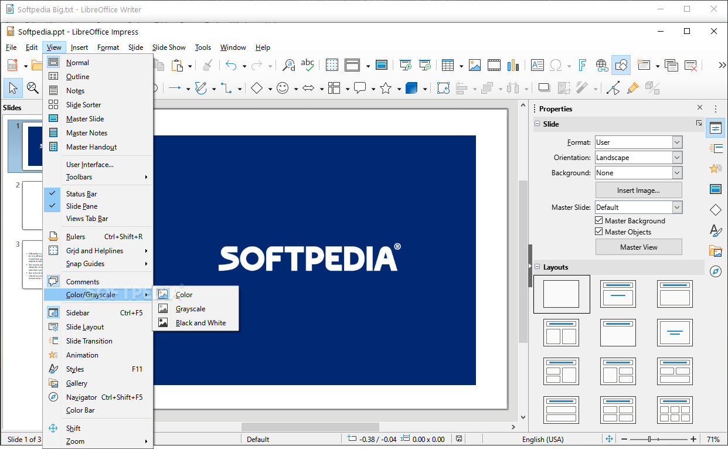Click the Insert Hyperlink globe icon
The image size is (728, 449).
click(601, 65)
